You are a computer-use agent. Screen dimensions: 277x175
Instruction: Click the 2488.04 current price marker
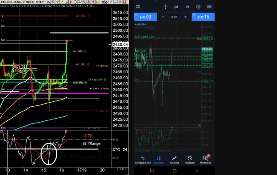point(120,45)
